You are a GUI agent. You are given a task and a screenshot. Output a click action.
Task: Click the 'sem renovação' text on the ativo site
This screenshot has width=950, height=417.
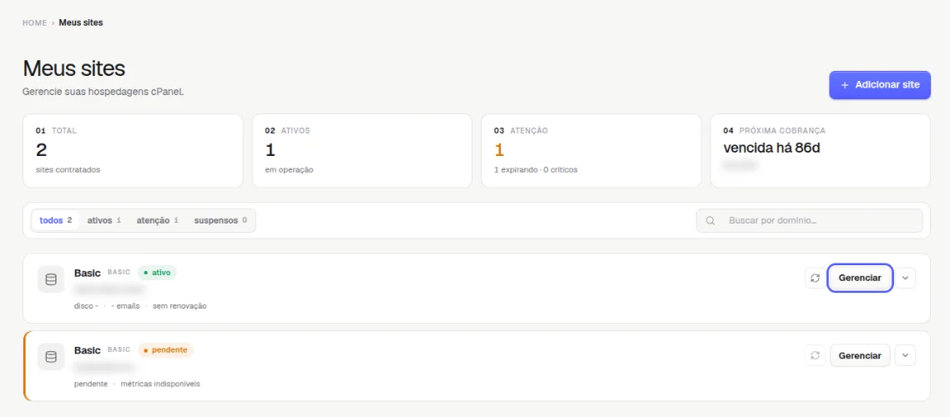point(179,306)
